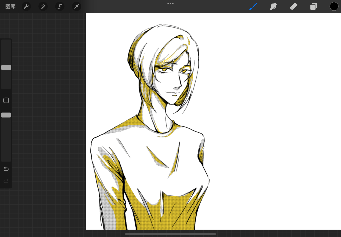Tap the home indicator bar at bottom
Image resolution: width=341 pixels, height=237 pixels.
coord(170,234)
